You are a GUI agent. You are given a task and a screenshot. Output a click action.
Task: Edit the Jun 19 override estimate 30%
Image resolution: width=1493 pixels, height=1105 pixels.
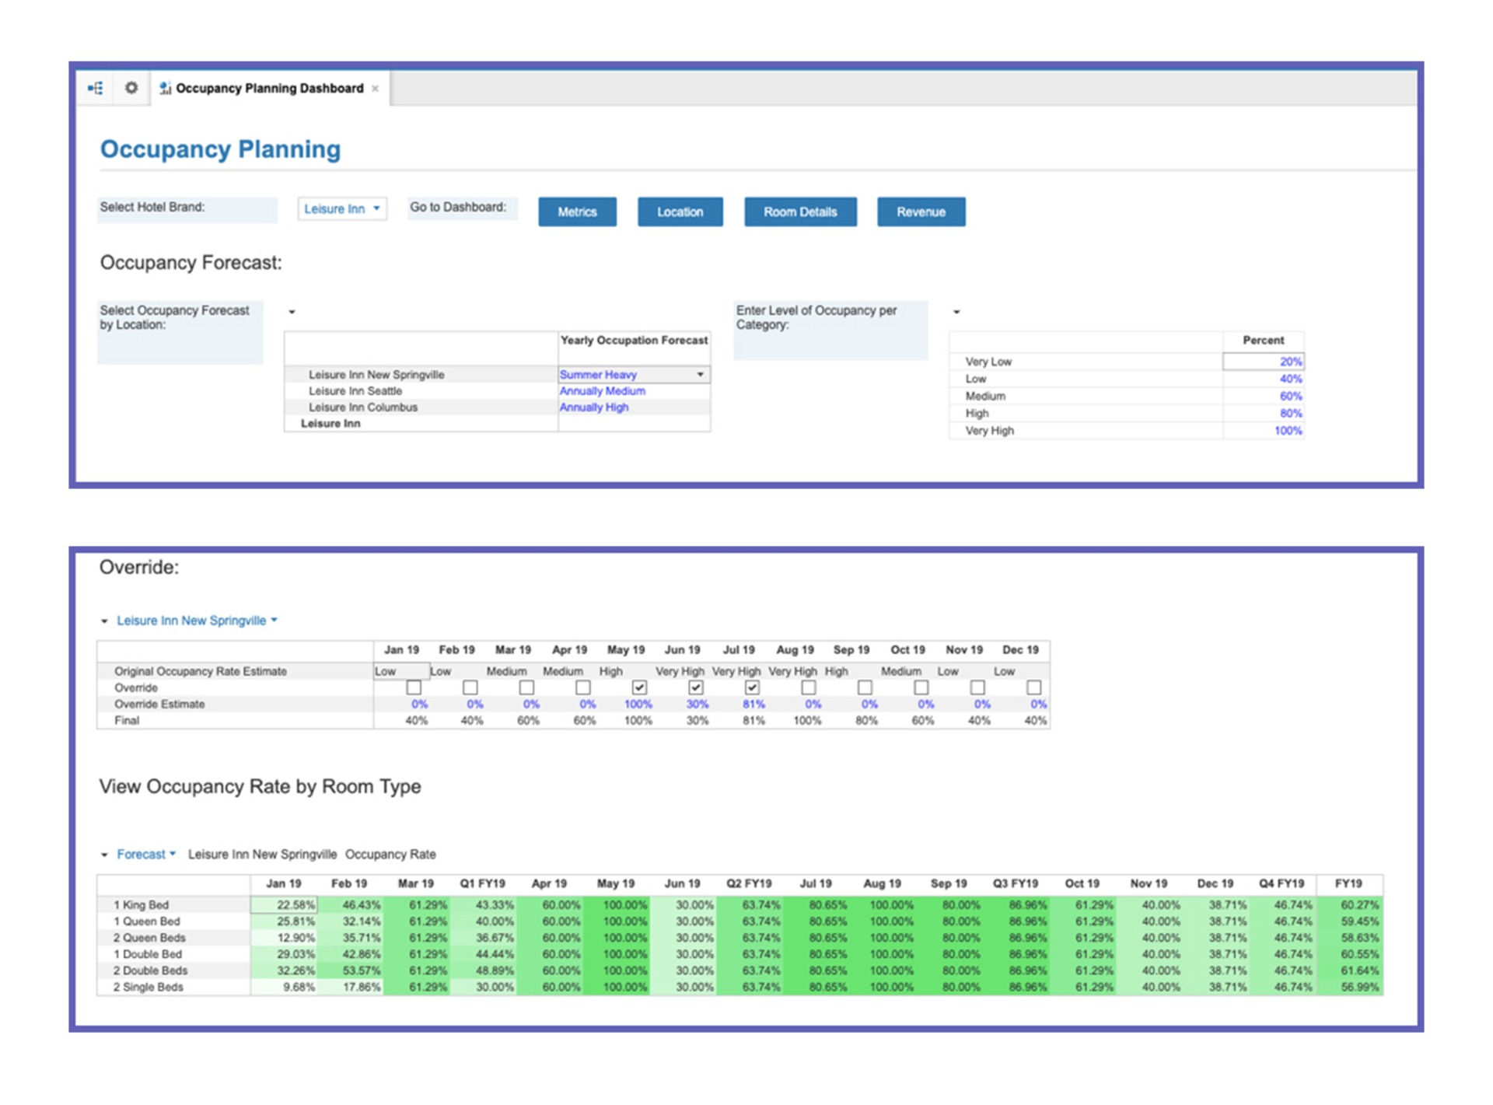click(697, 705)
